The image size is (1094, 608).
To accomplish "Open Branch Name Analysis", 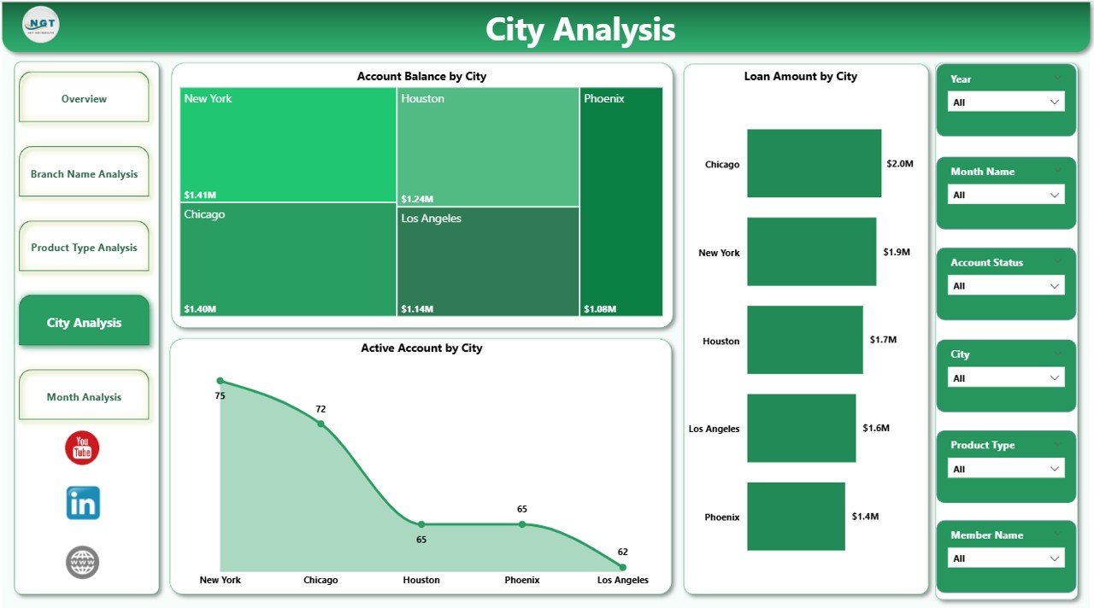I will [83, 172].
